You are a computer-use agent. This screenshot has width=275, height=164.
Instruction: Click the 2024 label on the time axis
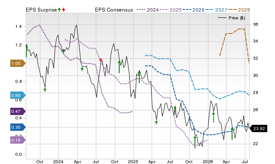click(58, 161)
